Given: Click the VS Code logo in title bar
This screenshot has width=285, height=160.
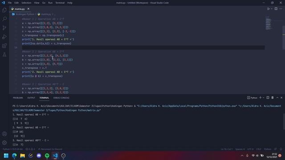Looking at the screenshot, I should pos(3,3).
